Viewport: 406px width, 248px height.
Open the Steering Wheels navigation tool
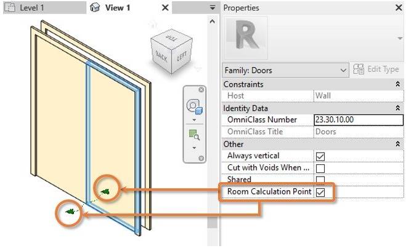pyautogui.click(x=194, y=106)
